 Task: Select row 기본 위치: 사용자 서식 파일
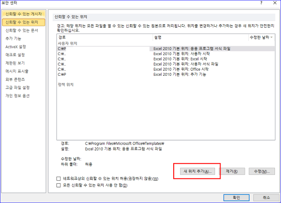pos(166,64)
